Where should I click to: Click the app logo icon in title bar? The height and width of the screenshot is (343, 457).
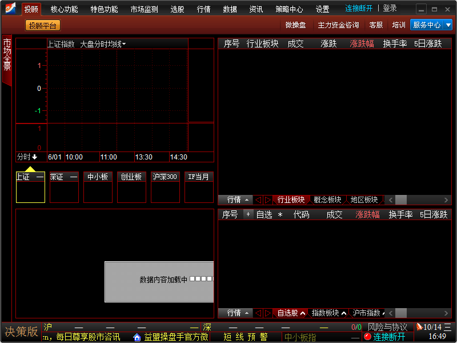tap(10, 9)
